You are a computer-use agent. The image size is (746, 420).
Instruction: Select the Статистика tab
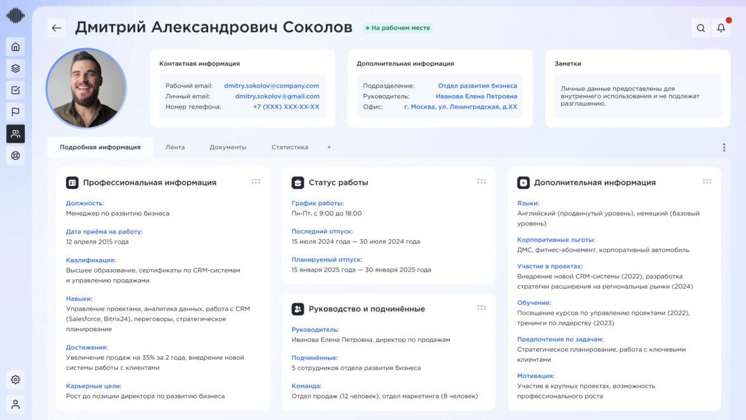pos(290,147)
